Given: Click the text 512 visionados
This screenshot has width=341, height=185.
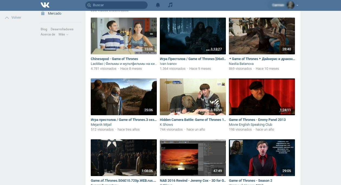Looking at the screenshot, I should 102,130.
